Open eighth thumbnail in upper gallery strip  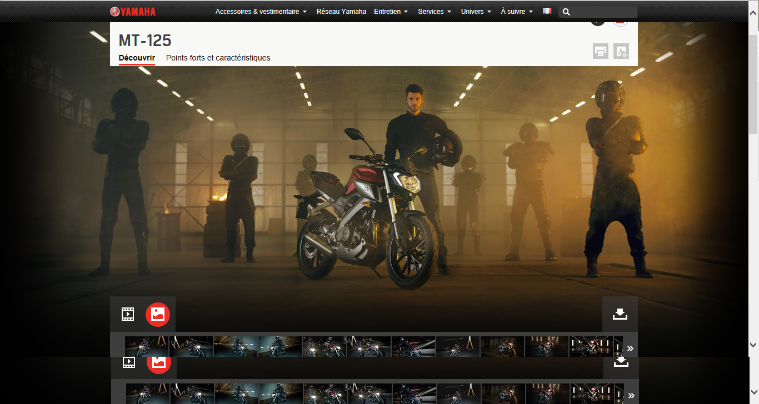(458, 346)
